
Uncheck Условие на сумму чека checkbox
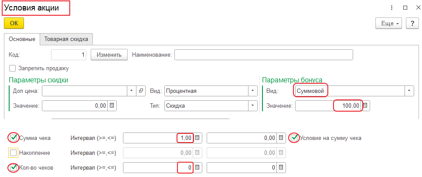pyautogui.click(x=294, y=138)
